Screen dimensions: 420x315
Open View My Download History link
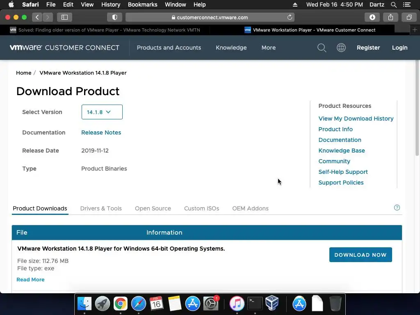pos(356,119)
